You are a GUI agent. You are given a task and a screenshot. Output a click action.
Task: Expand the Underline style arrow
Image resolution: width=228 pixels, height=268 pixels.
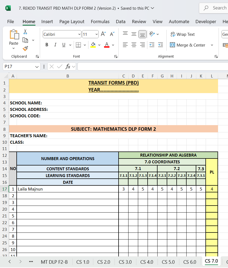pos(70,45)
